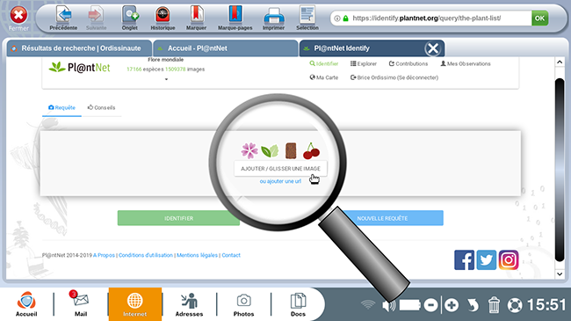Open Accueil in the bottom bar
Image resolution: width=571 pixels, height=321 pixels.
click(x=26, y=304)
